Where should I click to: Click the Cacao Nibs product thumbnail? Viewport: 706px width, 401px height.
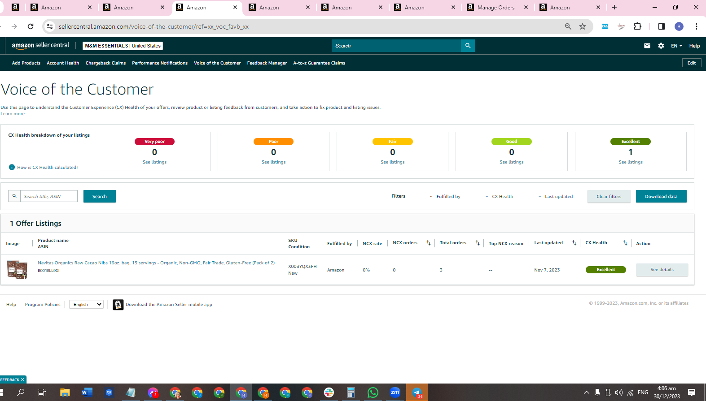(17, 270)
